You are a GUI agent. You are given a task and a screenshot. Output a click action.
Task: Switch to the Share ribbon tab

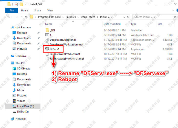(x=38, y=10)
